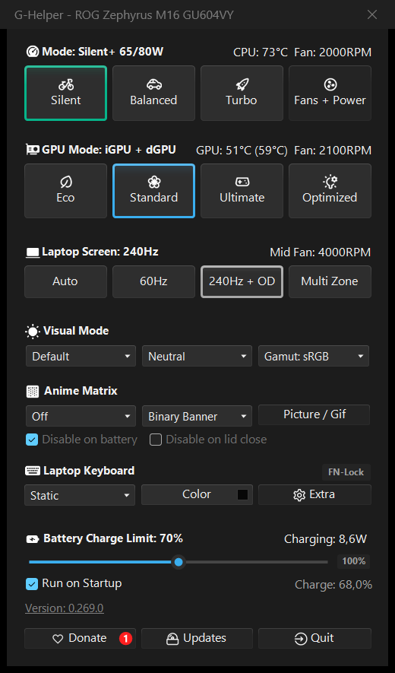Screen dimensions: 395x673
Task: Open Fans + Power settings
Action: click(x=330, y=93)
